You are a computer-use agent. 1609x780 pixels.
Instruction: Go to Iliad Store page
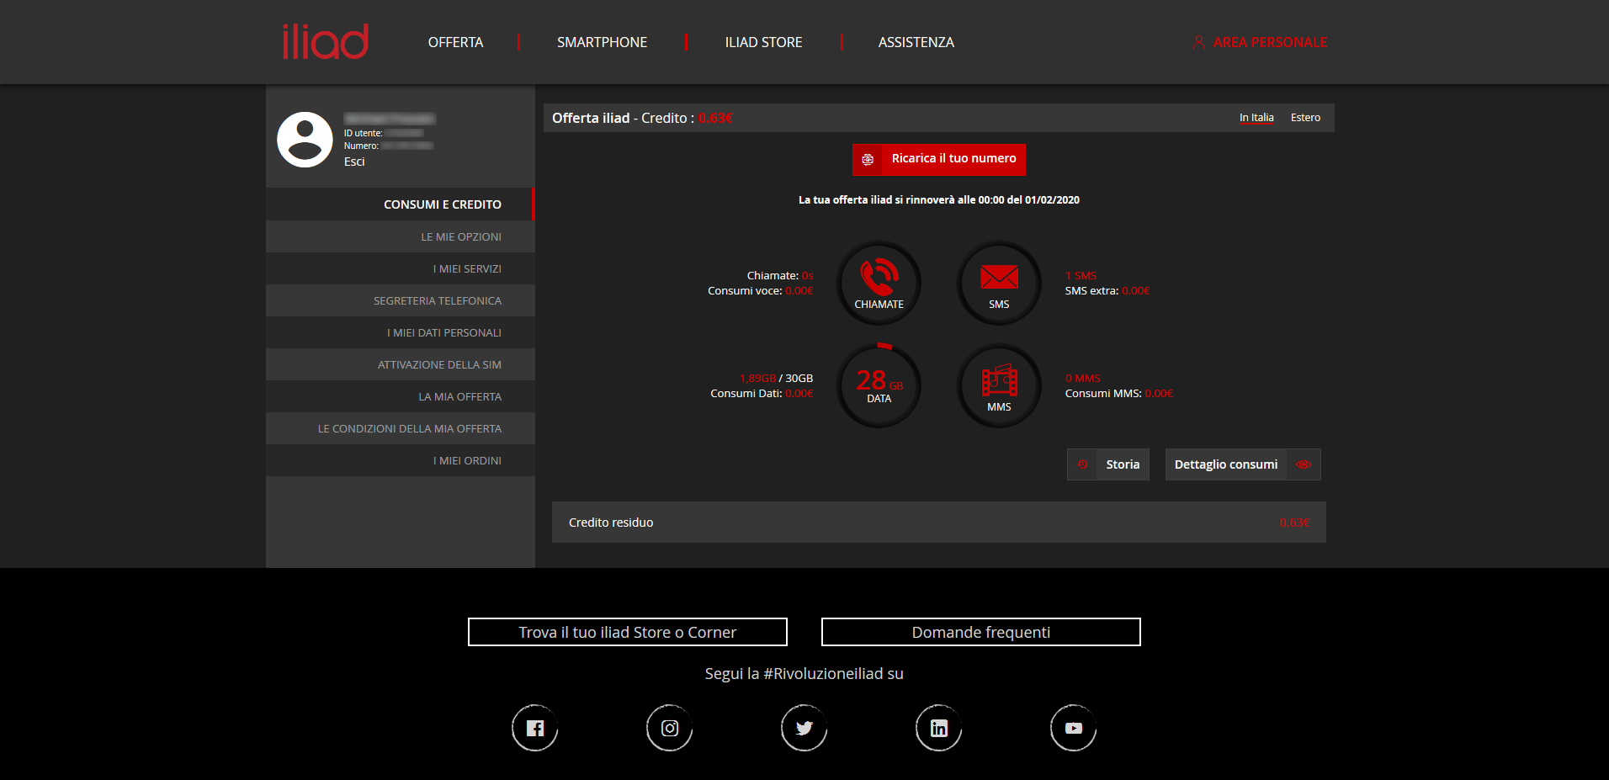[763, 42]
